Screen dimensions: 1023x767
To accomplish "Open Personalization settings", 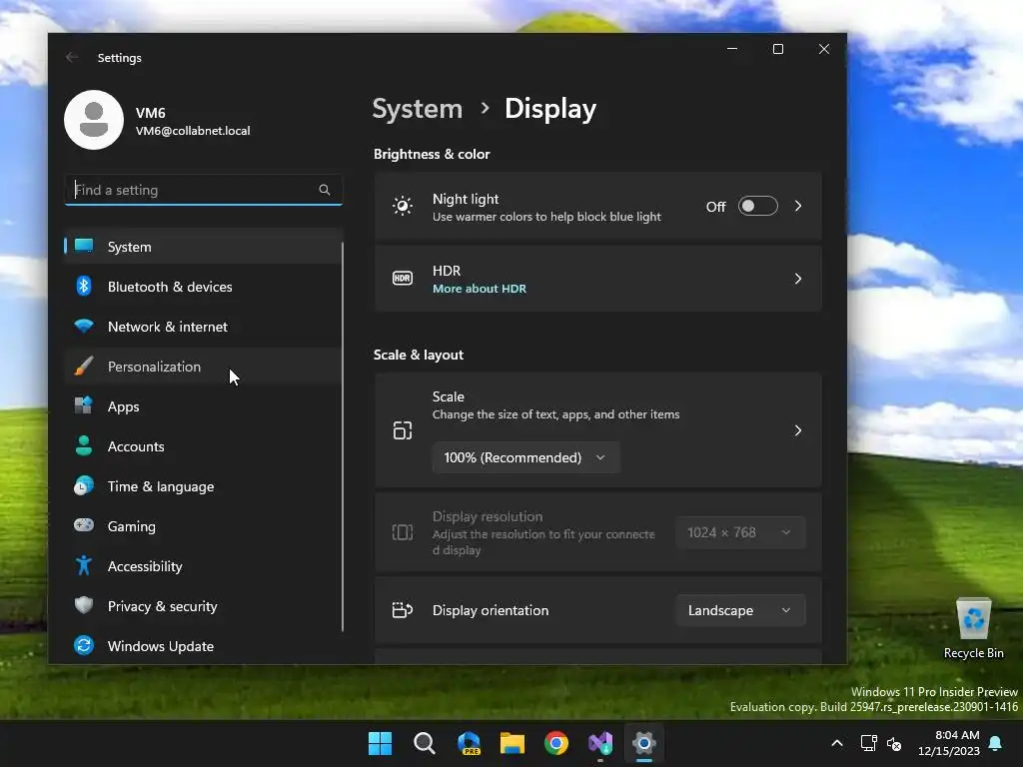I will [x=204, y=367].
